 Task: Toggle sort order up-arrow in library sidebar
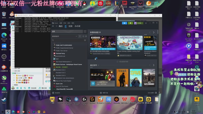coord(80,36)
